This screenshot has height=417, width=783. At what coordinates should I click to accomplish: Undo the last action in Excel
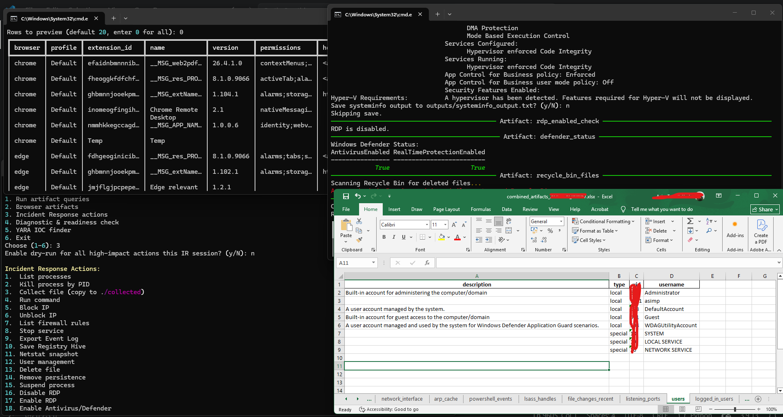358,196
